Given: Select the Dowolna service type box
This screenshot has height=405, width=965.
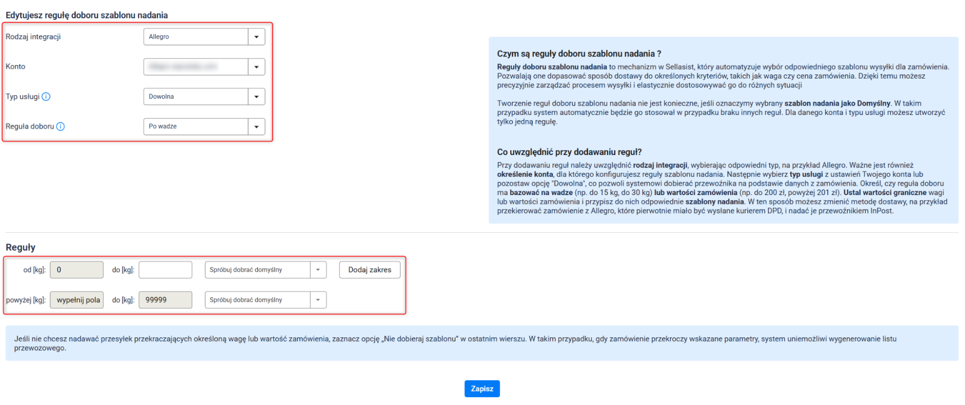Looking at the screenshot, I should (x=196, y=97).
